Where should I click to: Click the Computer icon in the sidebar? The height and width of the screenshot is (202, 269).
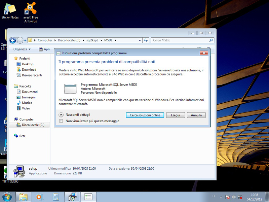tap(16, 119)
